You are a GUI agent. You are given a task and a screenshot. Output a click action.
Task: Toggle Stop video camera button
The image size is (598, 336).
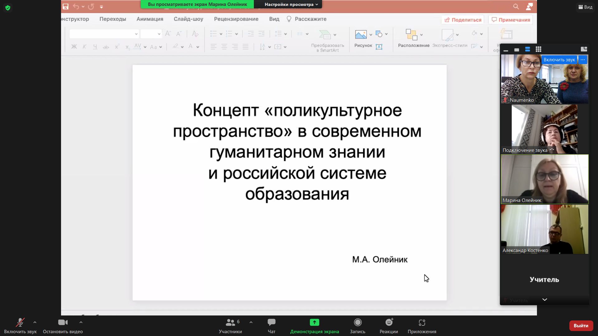coord(63,322)
